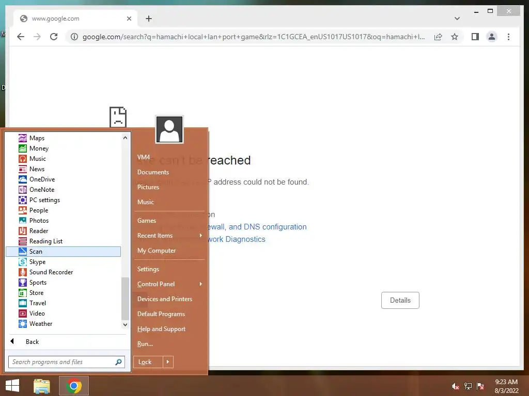Open Chrome three-dot menu

click(x=508, y=37)
